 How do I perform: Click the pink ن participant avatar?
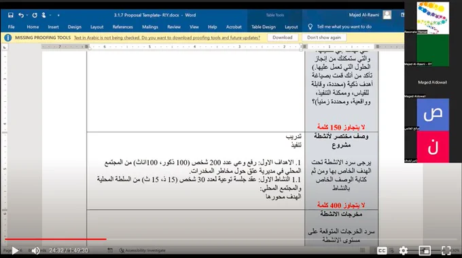433,147
